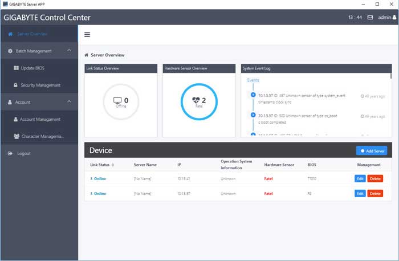Click the GIGABYTE Server APP window icon
The image size is (399, 261).
point(5,4)
